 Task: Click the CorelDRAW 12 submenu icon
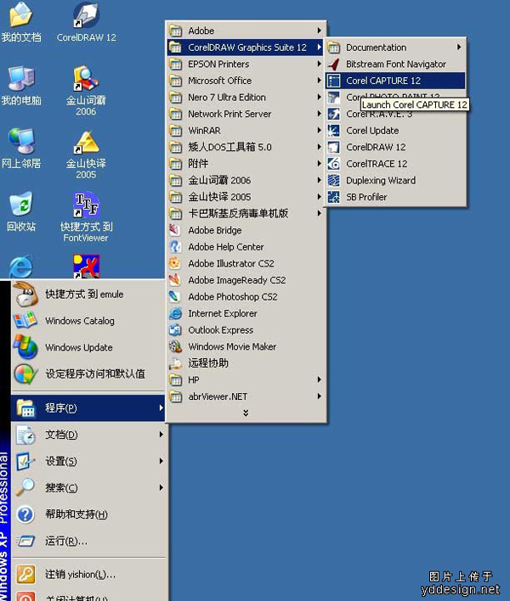coord(333,147)
